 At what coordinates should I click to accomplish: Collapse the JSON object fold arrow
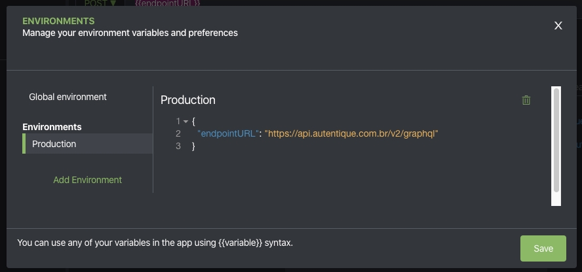point(185,122)
